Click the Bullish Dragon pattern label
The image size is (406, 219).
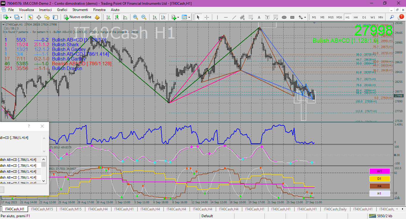[x=67, y=68]
